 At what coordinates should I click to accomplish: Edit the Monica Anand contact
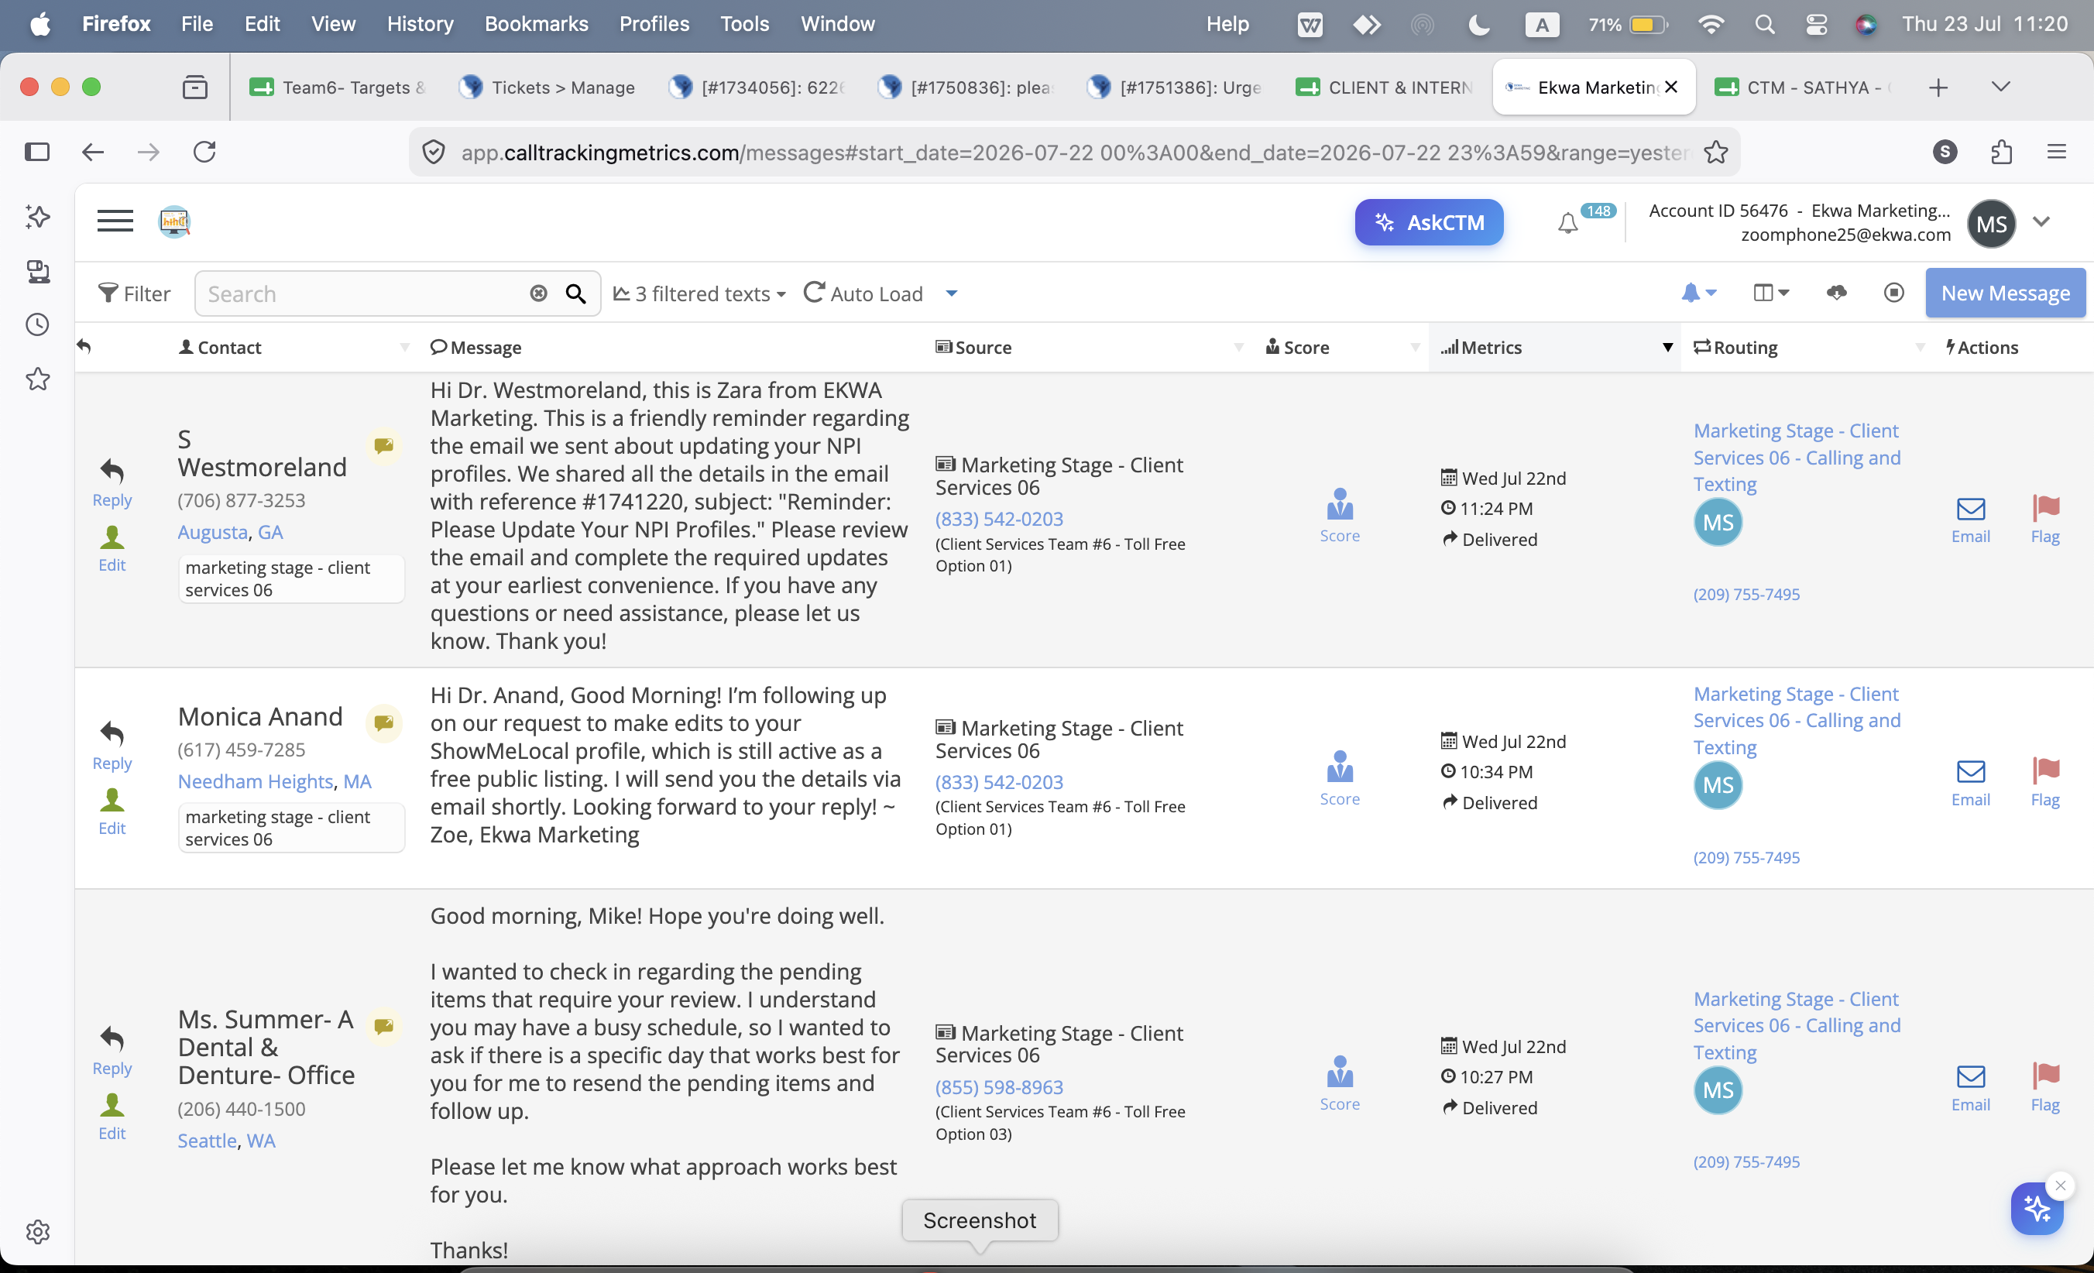point(112,811)
